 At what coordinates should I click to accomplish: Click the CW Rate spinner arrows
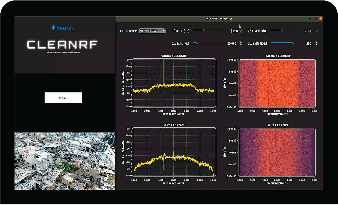(240, 44)
